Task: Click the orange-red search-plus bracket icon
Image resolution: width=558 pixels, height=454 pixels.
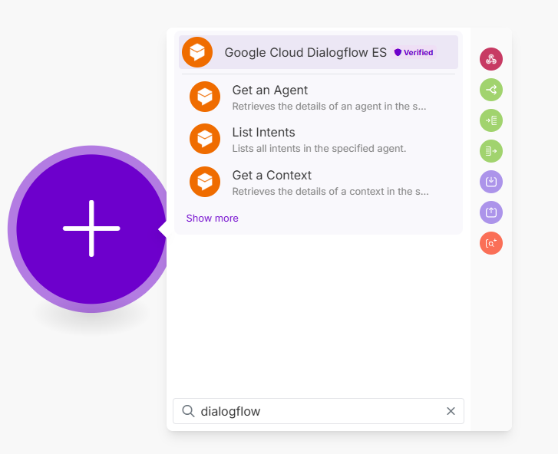Action: 491,244
